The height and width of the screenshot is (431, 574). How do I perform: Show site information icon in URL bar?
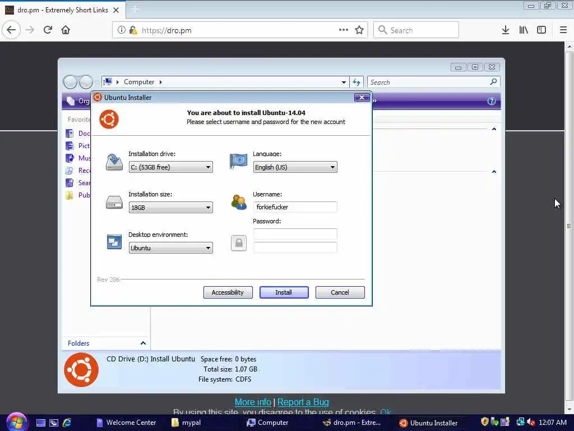[x=121, y=30]
